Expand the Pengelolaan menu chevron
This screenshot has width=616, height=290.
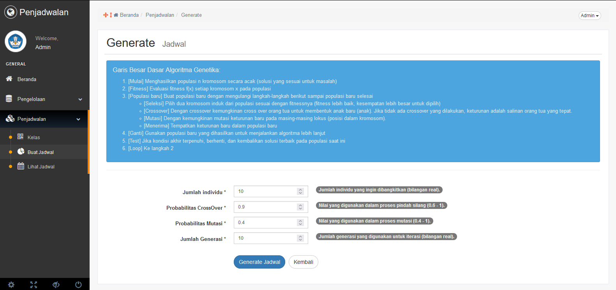pos(80,99)
